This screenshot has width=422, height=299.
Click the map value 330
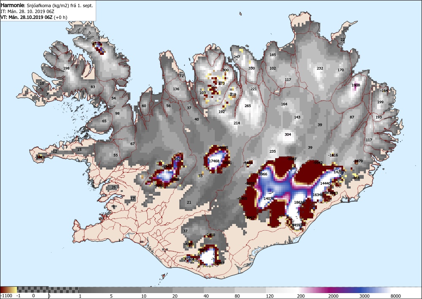tap(252, 68)
